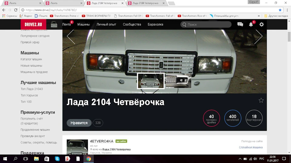Open the Другие закладки bookmarks folder
This screenshot has height=163, width=291.
[x=276, y=16]
